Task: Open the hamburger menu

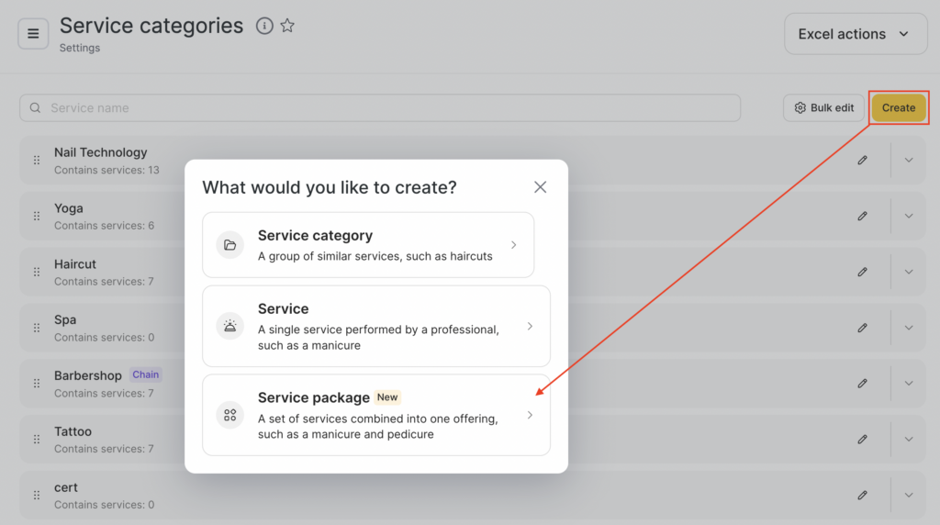Action: tap(33, 34)
